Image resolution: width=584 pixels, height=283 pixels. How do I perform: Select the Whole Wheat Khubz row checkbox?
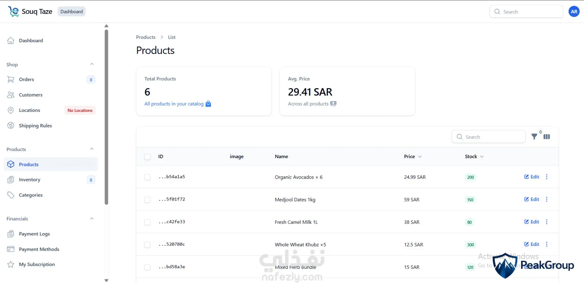point(147,245)
